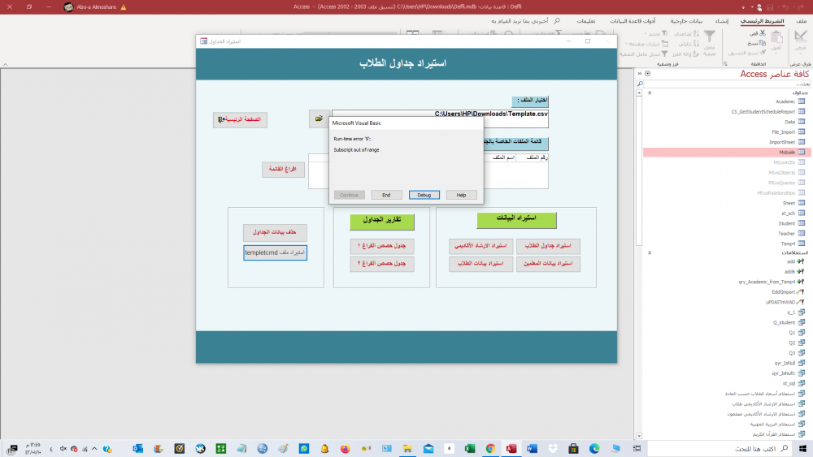Click the نسخ Copy icon in the ribbon

pyautogui.click(x=763, y=43)
